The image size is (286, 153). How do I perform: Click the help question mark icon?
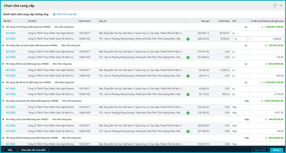click(x=275, y=6)
